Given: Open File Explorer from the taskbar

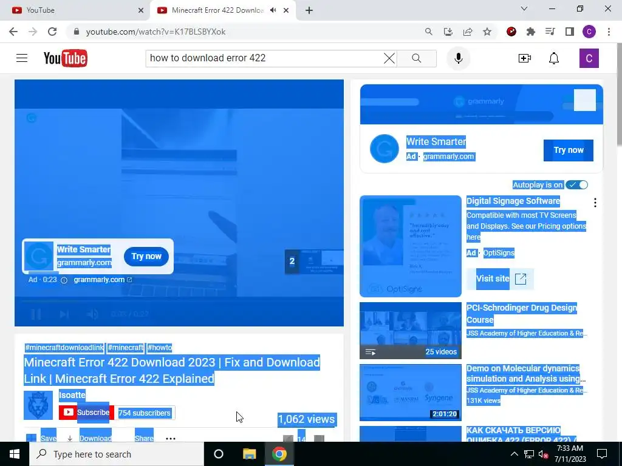Looking at the screenshot, I should (249, 454).
